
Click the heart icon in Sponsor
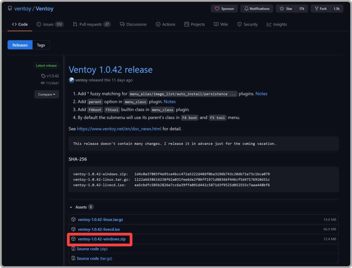tap(217, 8)
